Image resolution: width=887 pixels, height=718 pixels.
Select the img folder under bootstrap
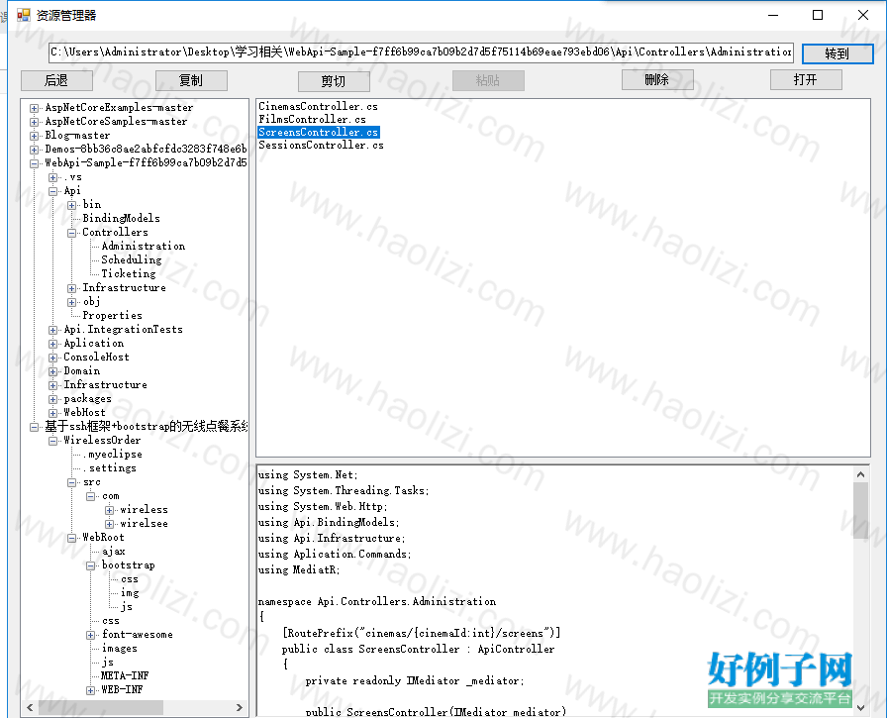130,593
